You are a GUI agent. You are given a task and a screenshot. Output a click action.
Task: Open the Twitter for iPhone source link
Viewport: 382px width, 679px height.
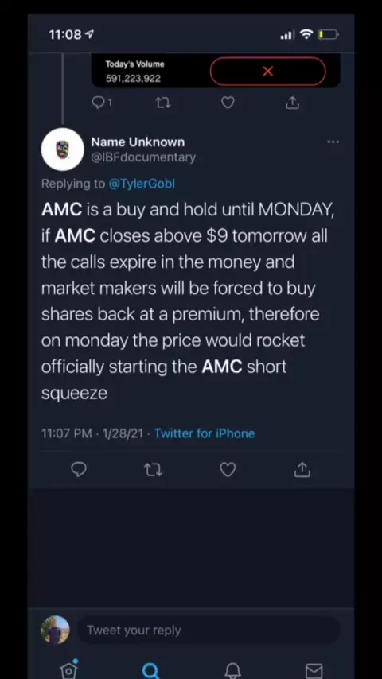click(x=205, y=433)
